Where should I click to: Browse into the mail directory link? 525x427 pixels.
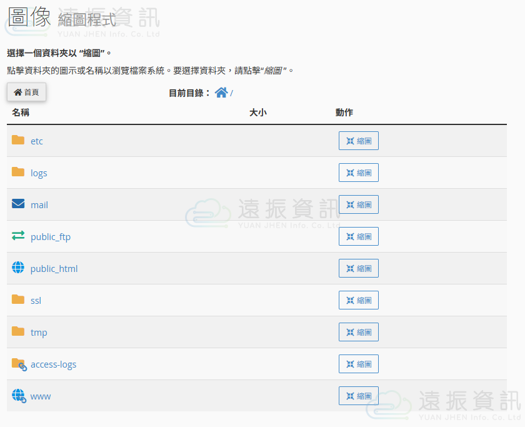click(39, 205)
